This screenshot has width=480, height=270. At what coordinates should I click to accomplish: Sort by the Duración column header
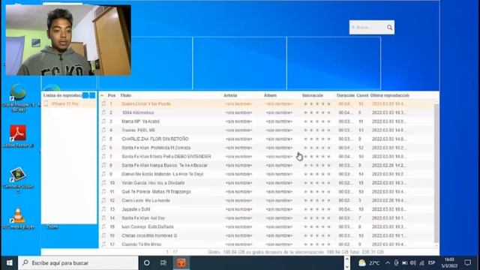[345, 95]
